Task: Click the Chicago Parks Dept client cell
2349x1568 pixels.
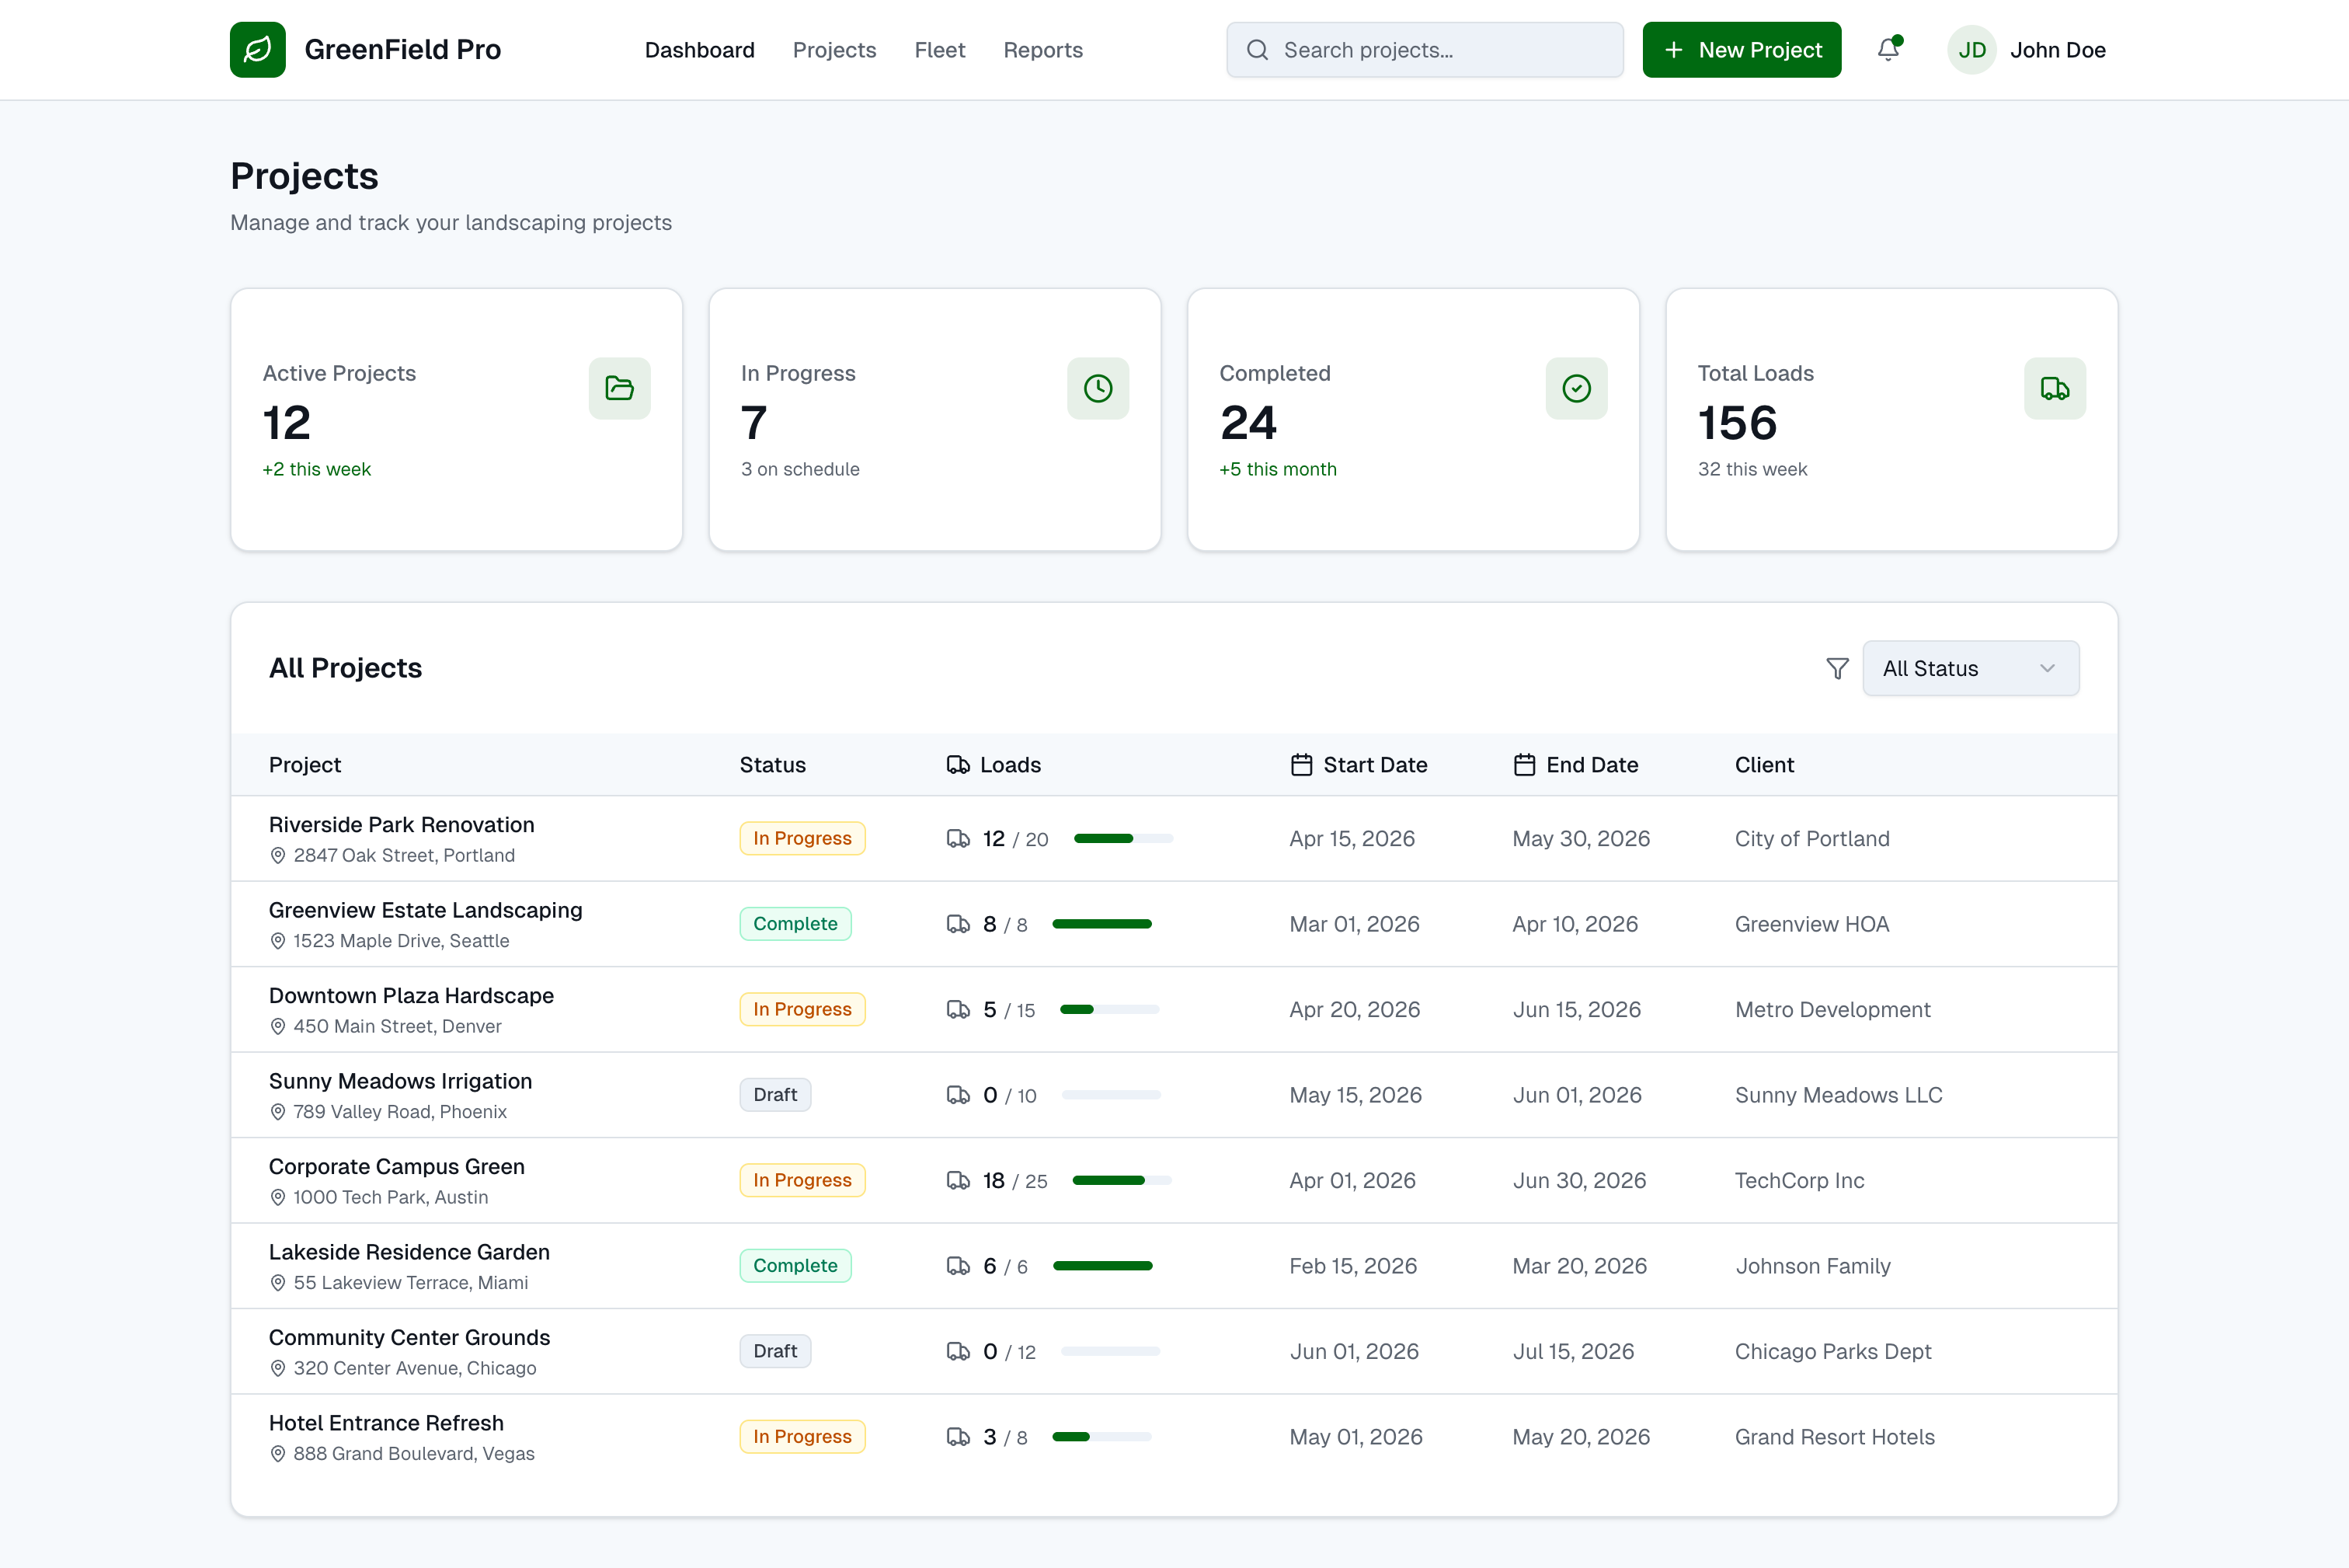Action: [1832, 1351]
